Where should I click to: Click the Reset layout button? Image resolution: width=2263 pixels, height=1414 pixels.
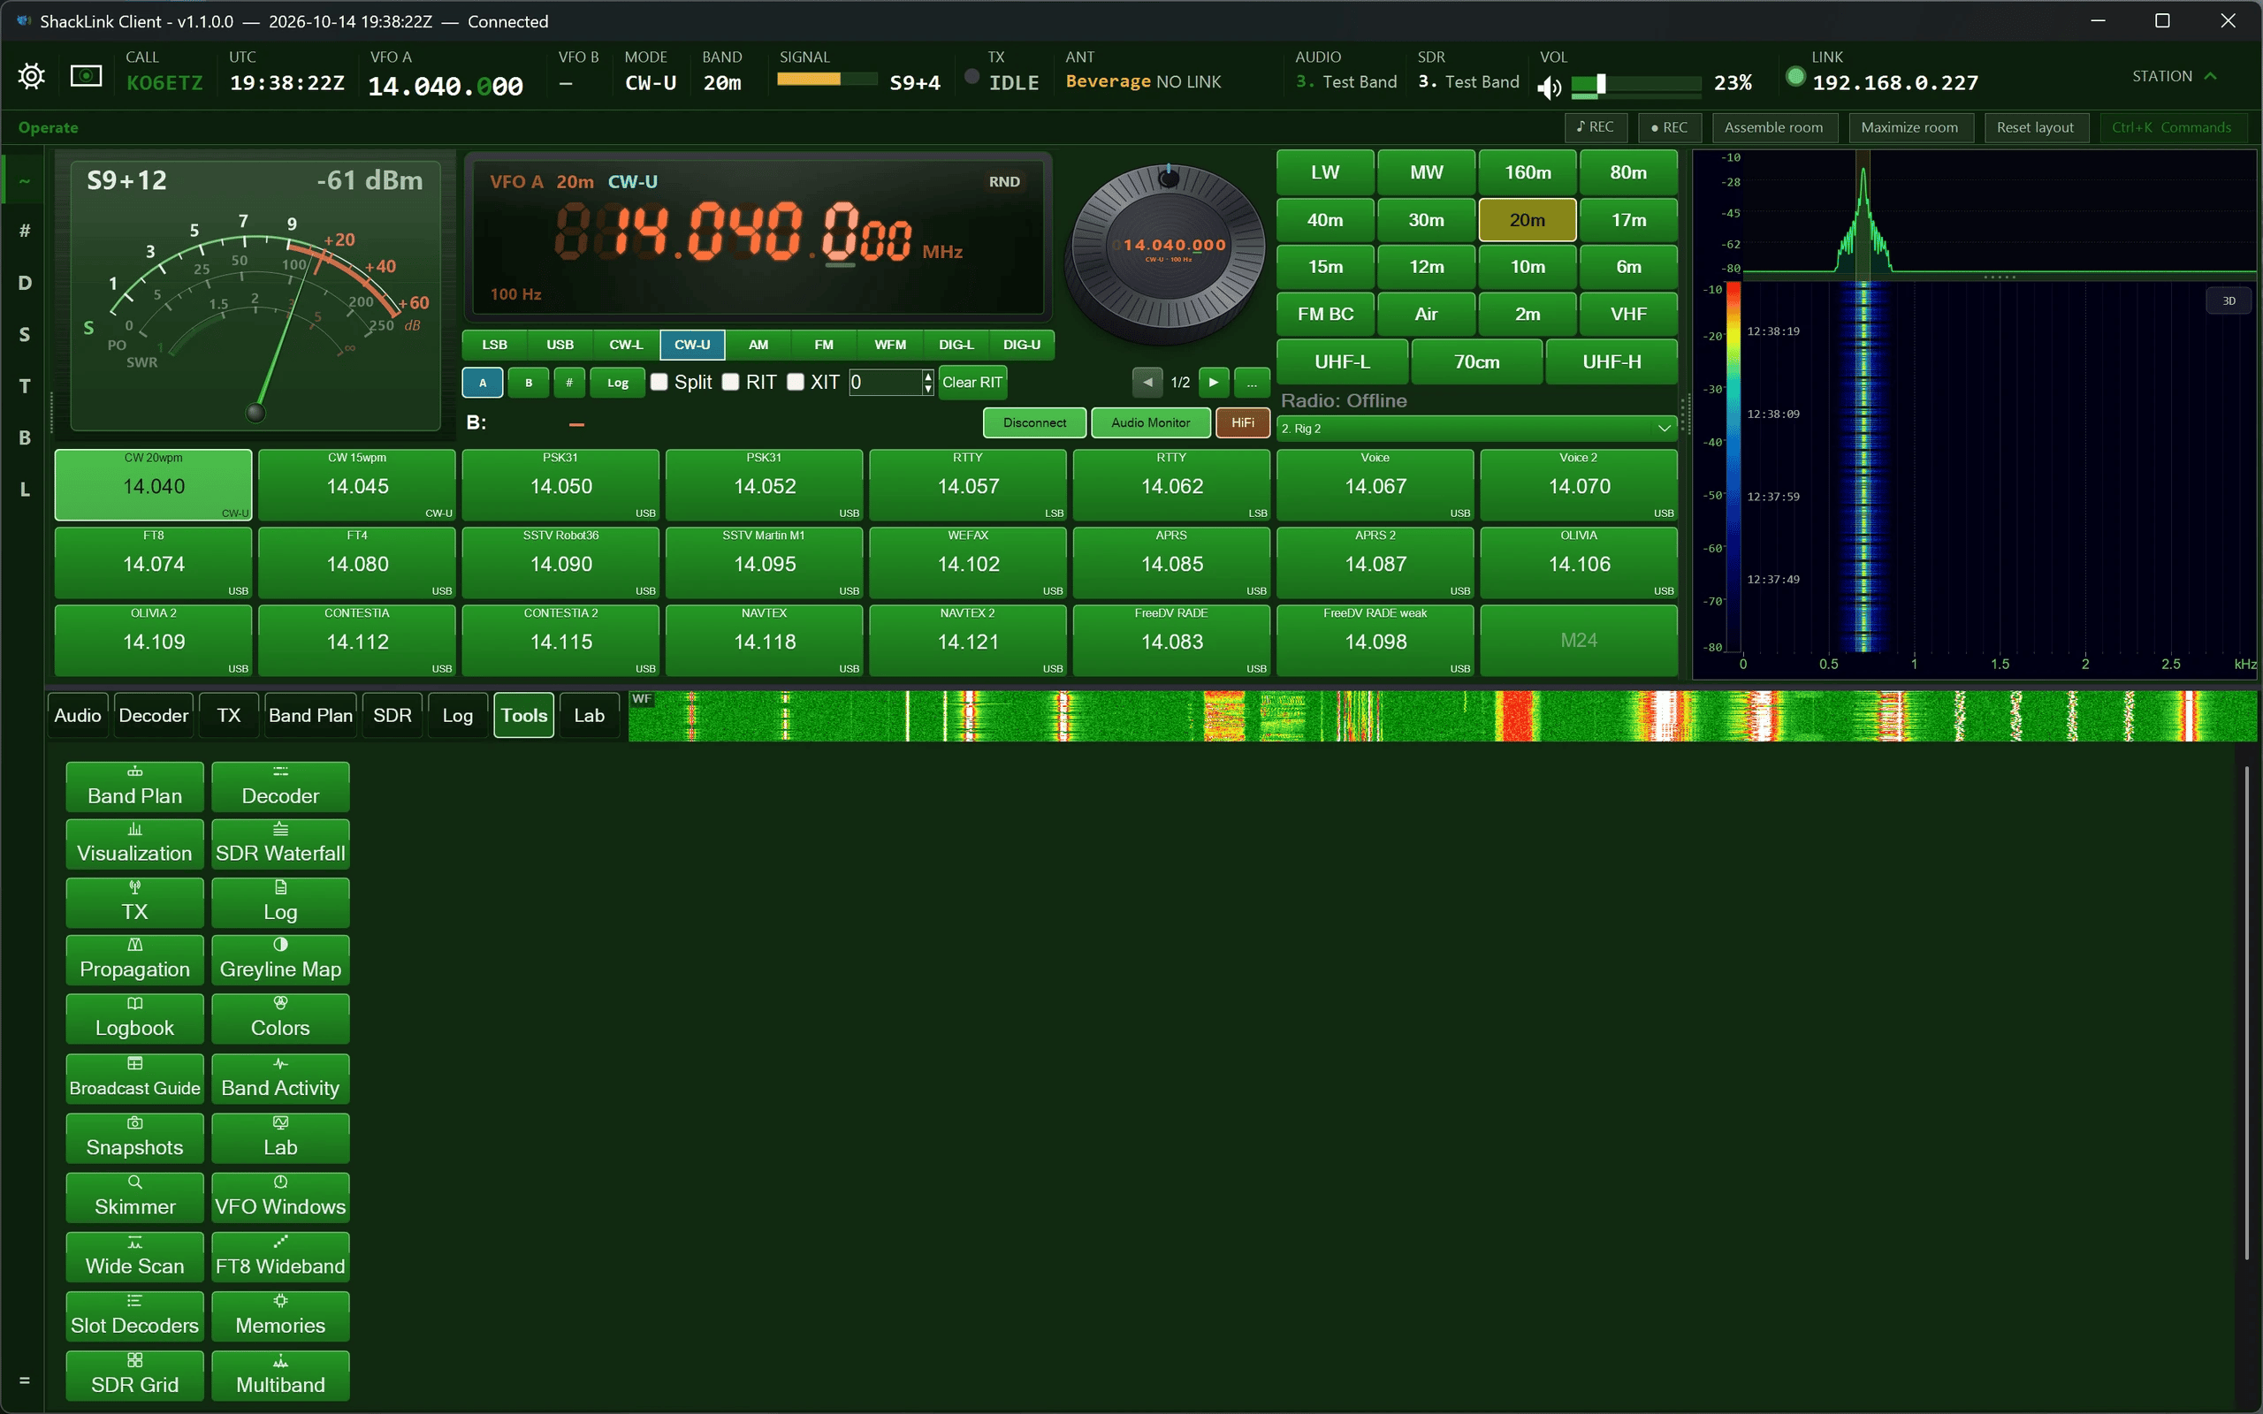click(2036, 127)
